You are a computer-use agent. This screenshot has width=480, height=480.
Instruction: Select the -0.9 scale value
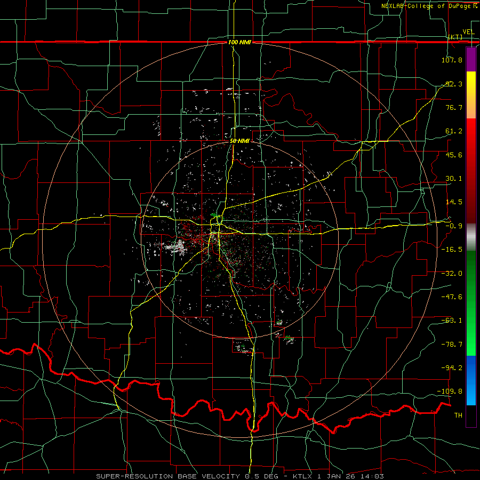coord(454,226)
